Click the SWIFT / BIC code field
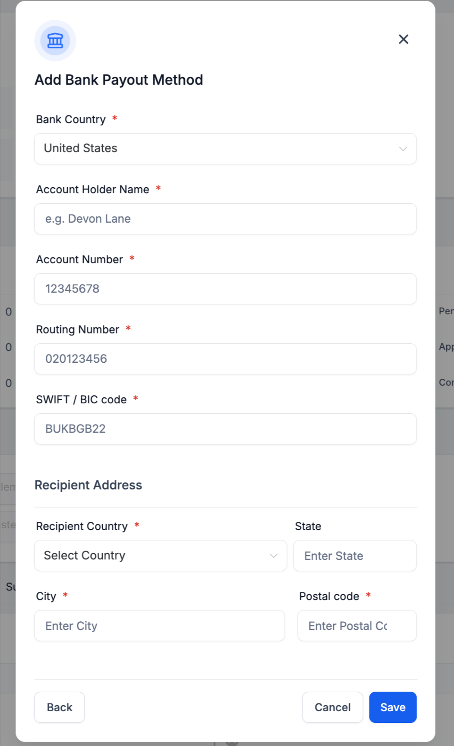Screen dimensions: 454x746 [x=225, y=429]
